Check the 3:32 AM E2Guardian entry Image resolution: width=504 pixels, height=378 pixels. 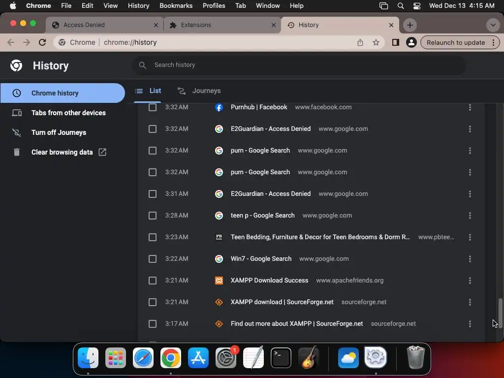(153, 129)
